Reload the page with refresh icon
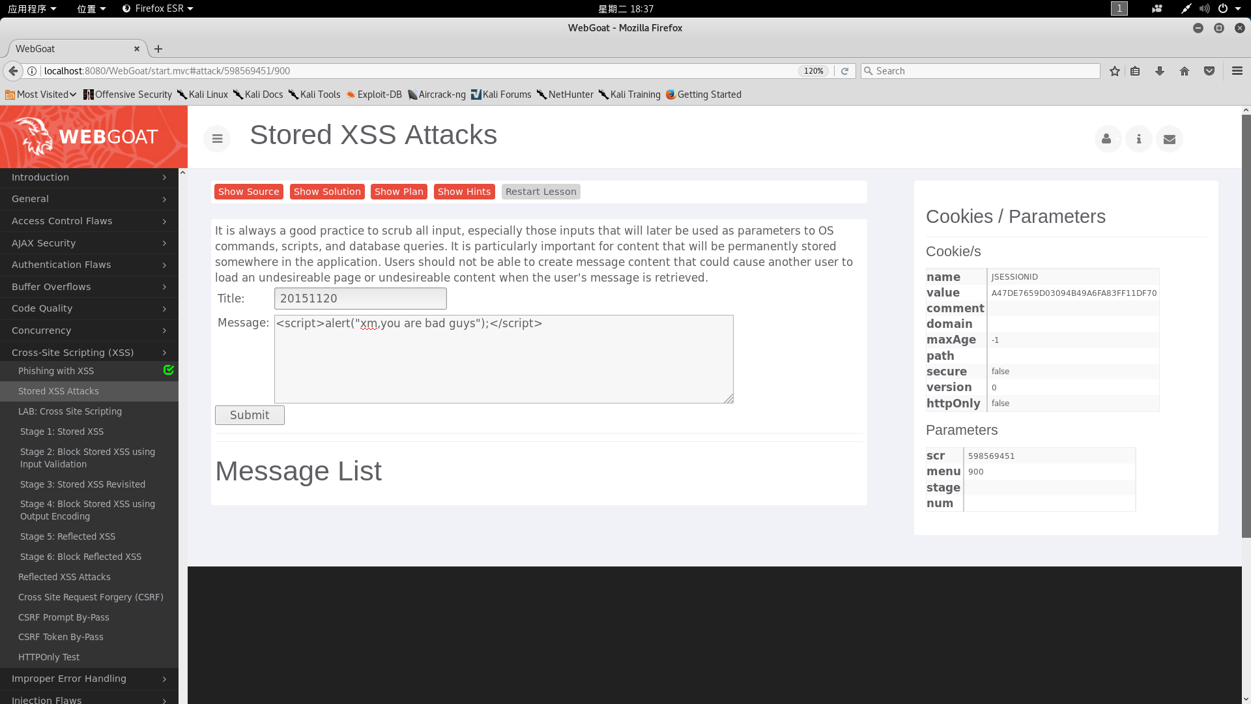The height and width of the screenshot is (704, 1251). [844, 71]
